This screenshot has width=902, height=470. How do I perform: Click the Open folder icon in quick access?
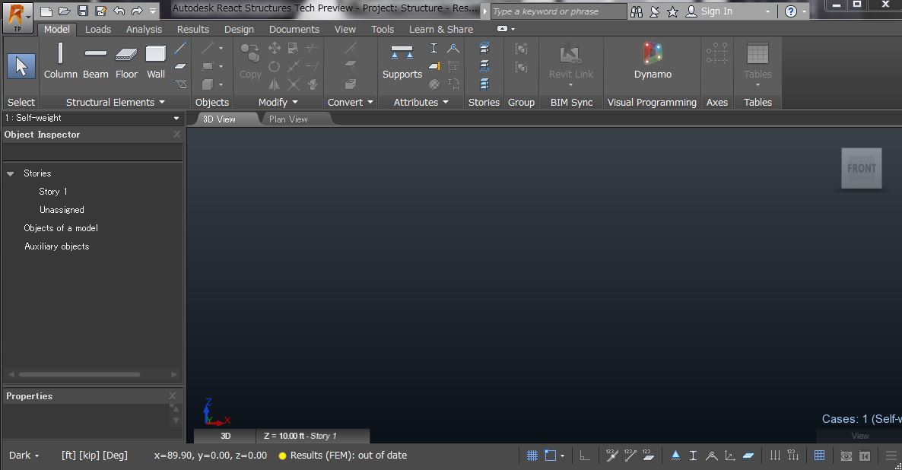pos(65,11)
